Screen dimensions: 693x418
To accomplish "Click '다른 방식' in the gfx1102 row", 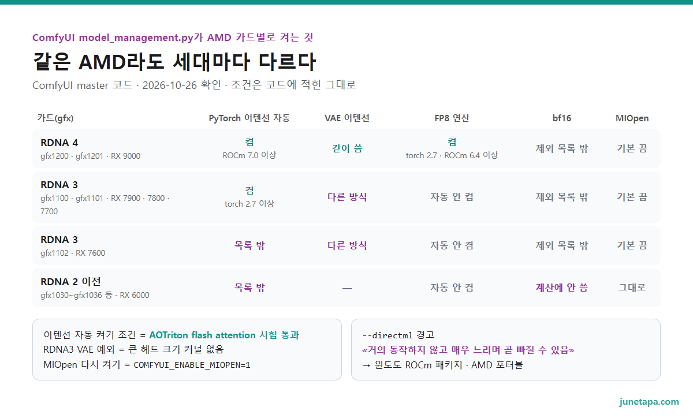I will tap(347, 245).
